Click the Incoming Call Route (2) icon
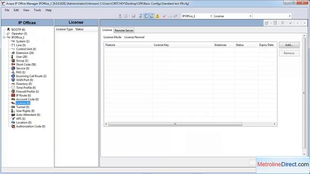 13,76
